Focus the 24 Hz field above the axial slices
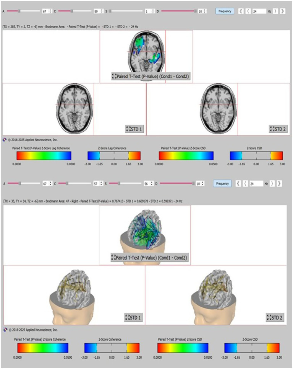 click(x=259, y=11)
